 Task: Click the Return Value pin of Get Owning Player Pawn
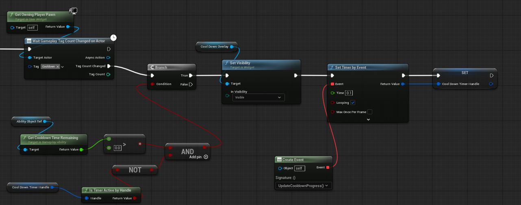[68, 27]
